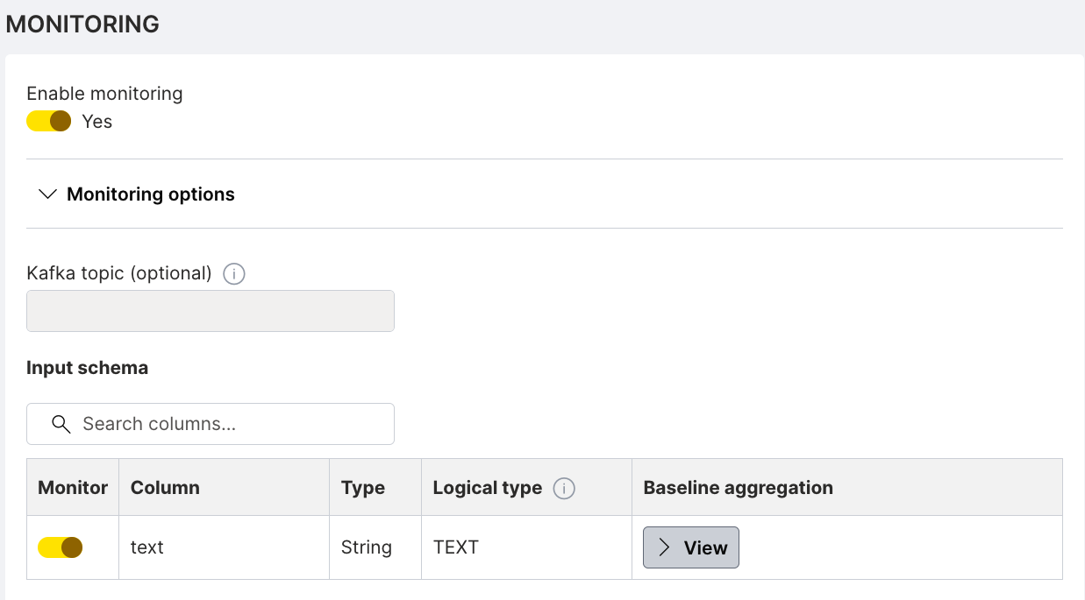The image size is (1085, 600).
Task: Expand the View baseline aggregation details
Action: 690,547
